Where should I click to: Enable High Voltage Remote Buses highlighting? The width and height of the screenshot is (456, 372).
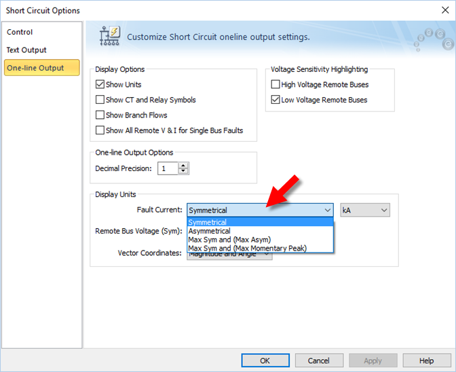275,85
